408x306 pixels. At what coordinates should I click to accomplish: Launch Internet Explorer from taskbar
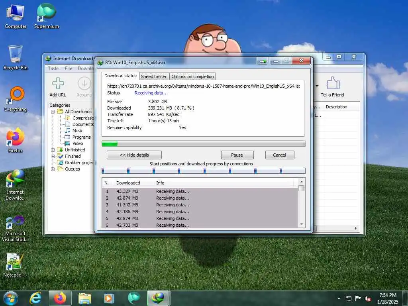pyautogui.click(x=35, y=298)
